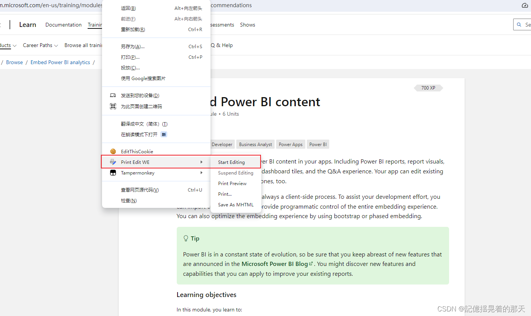Select 查看网页源代码(V) entry
Viewport: 531px width, 316px height.
tap(156, 190)
